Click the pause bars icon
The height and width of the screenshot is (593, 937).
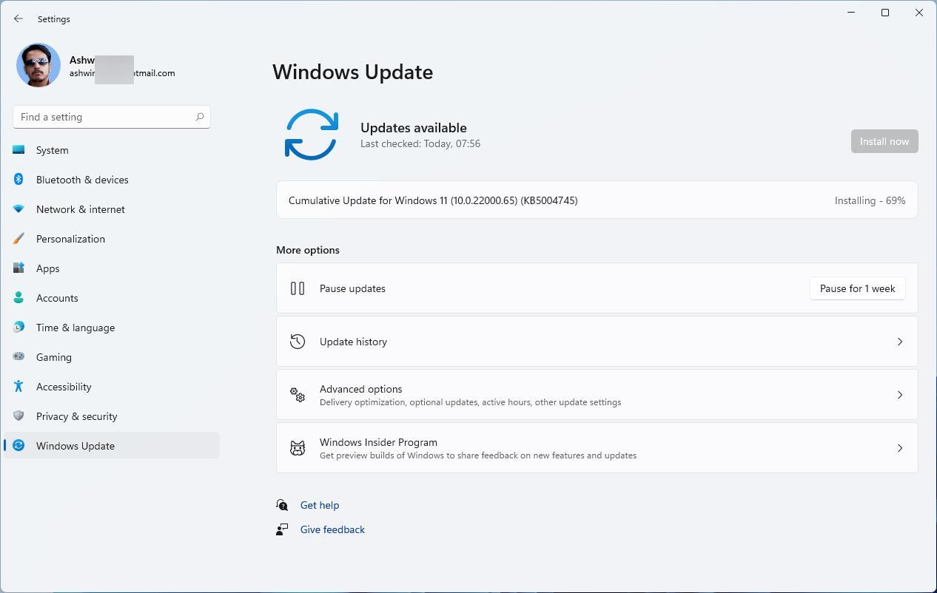(298, 288)
